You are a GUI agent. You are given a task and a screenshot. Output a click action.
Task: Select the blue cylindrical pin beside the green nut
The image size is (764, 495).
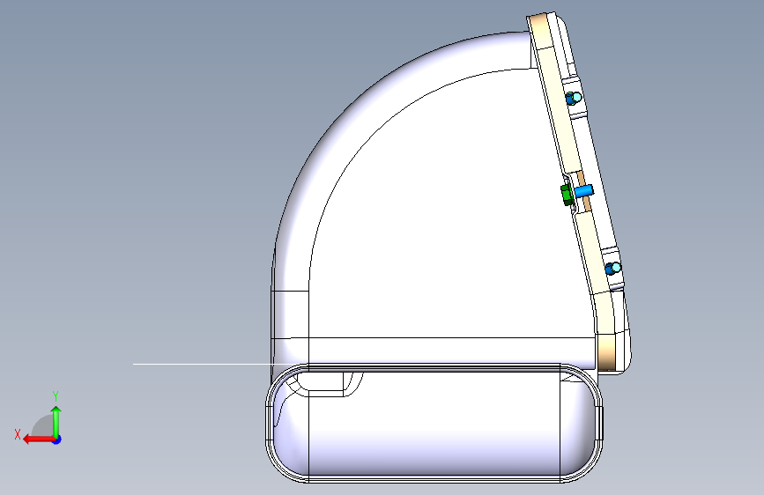point(583,190)
